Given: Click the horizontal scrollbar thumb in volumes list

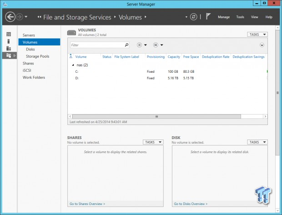Looking at the screenshot, I should pos(156,116).
